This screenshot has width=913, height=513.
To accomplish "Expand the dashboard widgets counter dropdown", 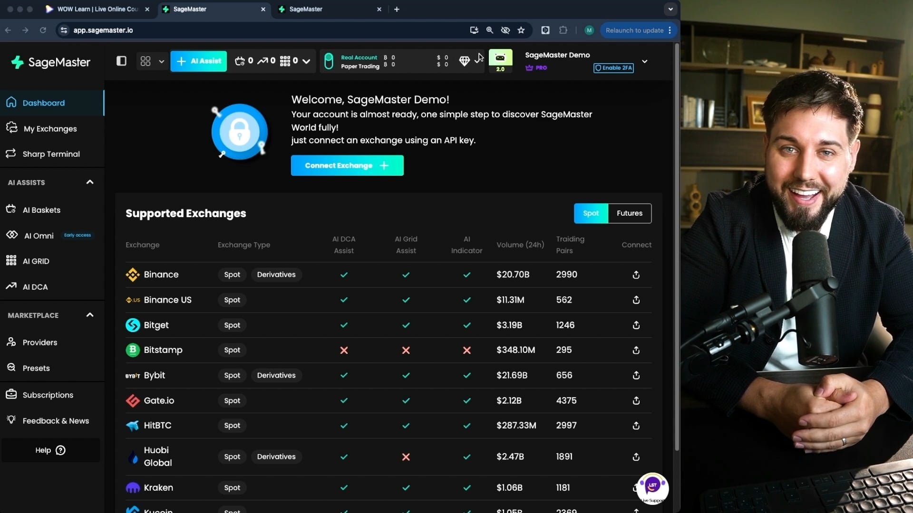I will pyautogui.click(x=307, y=61).
